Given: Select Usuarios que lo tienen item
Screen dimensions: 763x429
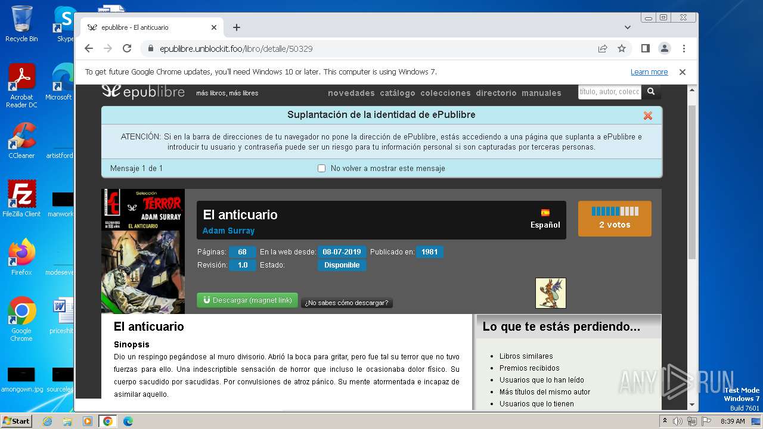Looking at the screenshot, I should (536, 404).
